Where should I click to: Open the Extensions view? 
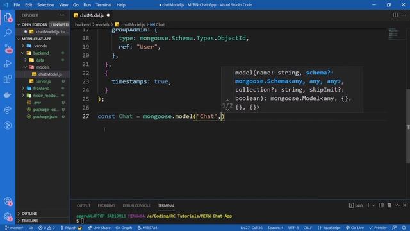(x=8, y=79)
